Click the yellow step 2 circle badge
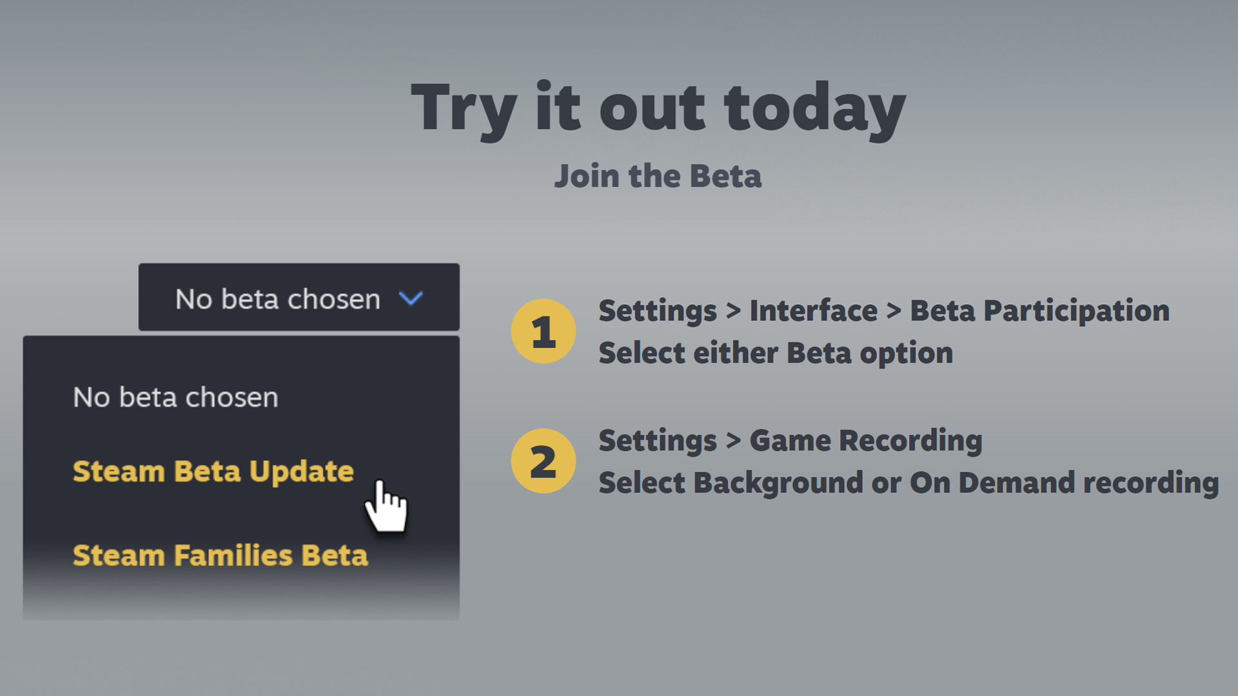1238x696 pixels. tap(543, 461)
